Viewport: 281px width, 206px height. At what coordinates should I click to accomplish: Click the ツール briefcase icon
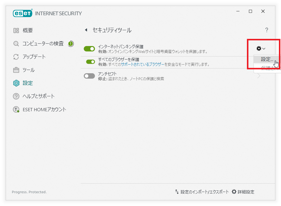pyautogui.click(x=16, y=70)
